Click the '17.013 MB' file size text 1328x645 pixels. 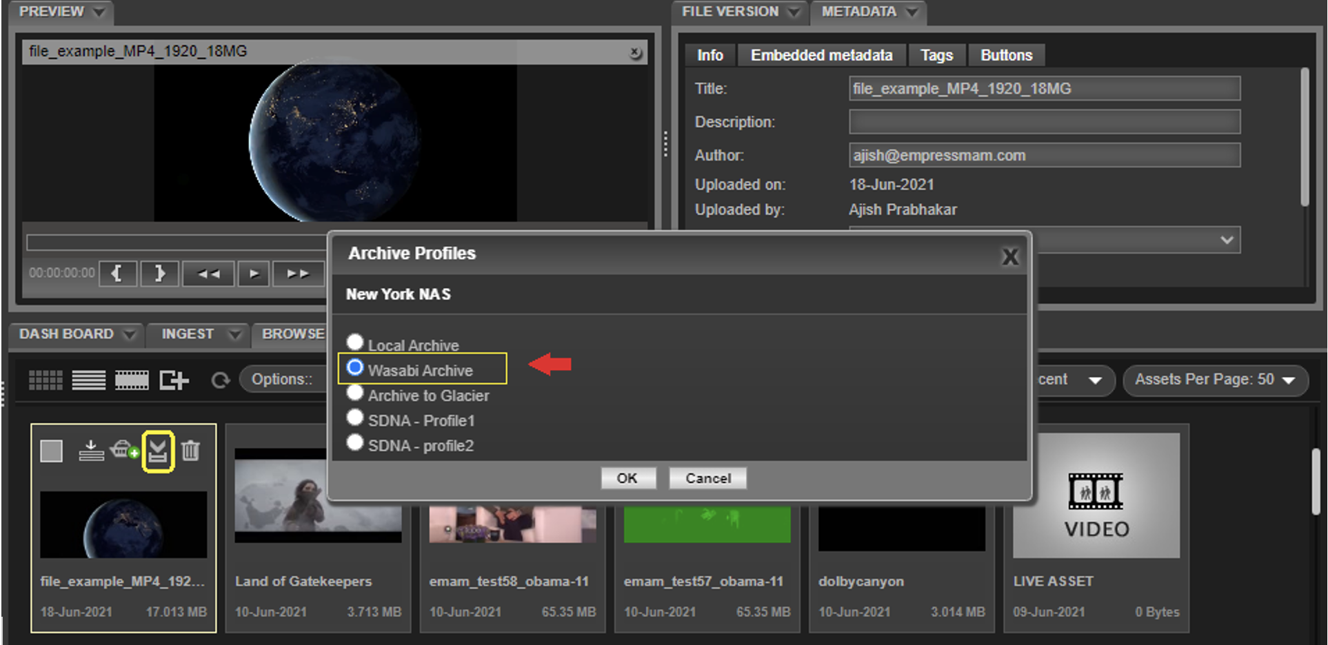tap(177, 612)
